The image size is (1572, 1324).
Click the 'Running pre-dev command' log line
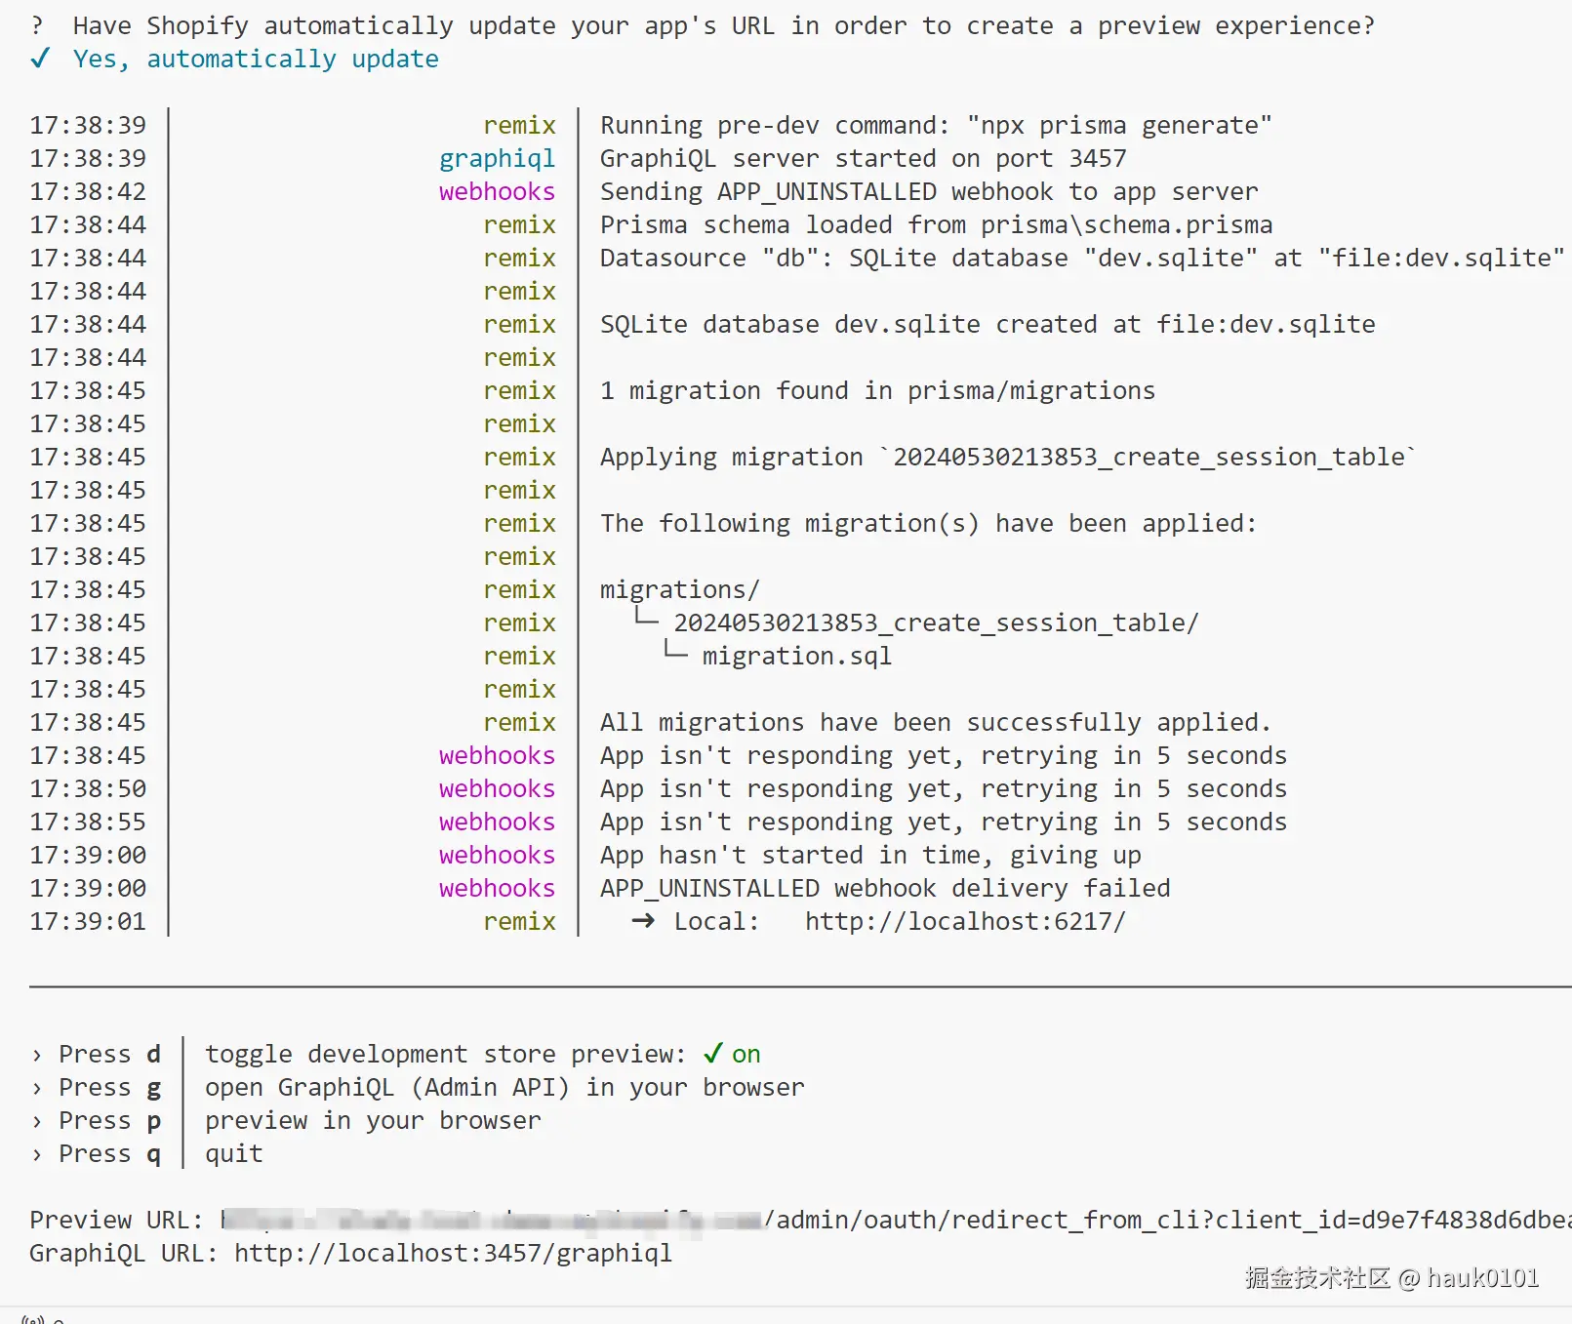tap(936, 125)
